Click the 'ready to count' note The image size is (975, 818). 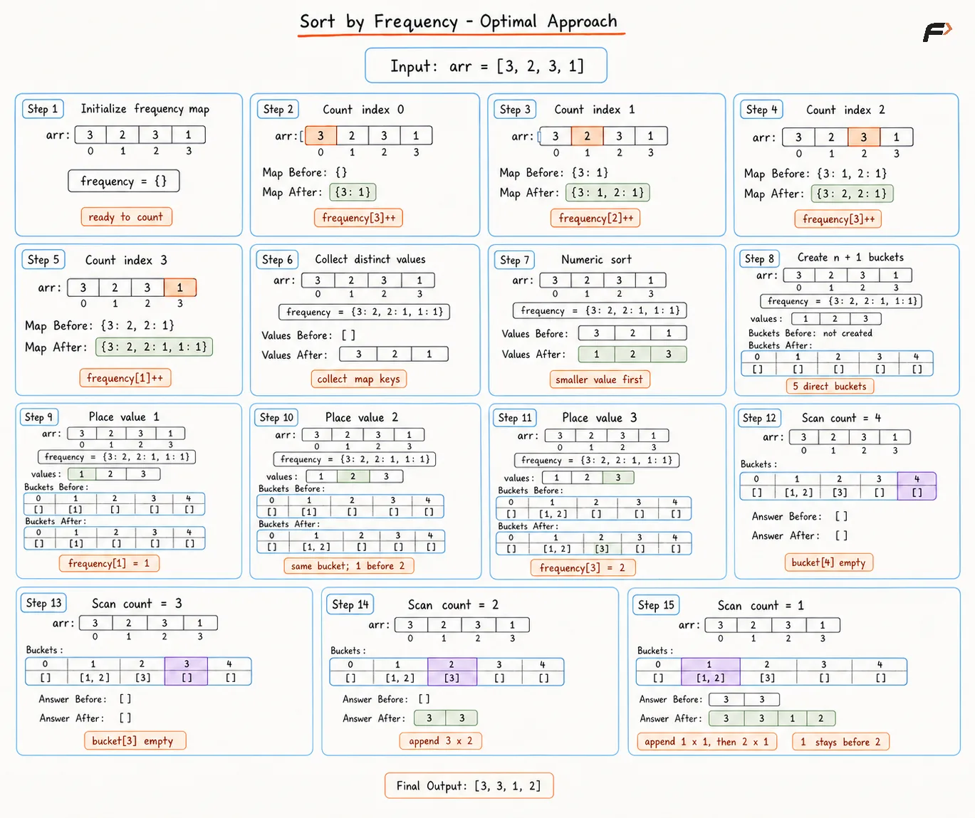[x=126, y=216]
